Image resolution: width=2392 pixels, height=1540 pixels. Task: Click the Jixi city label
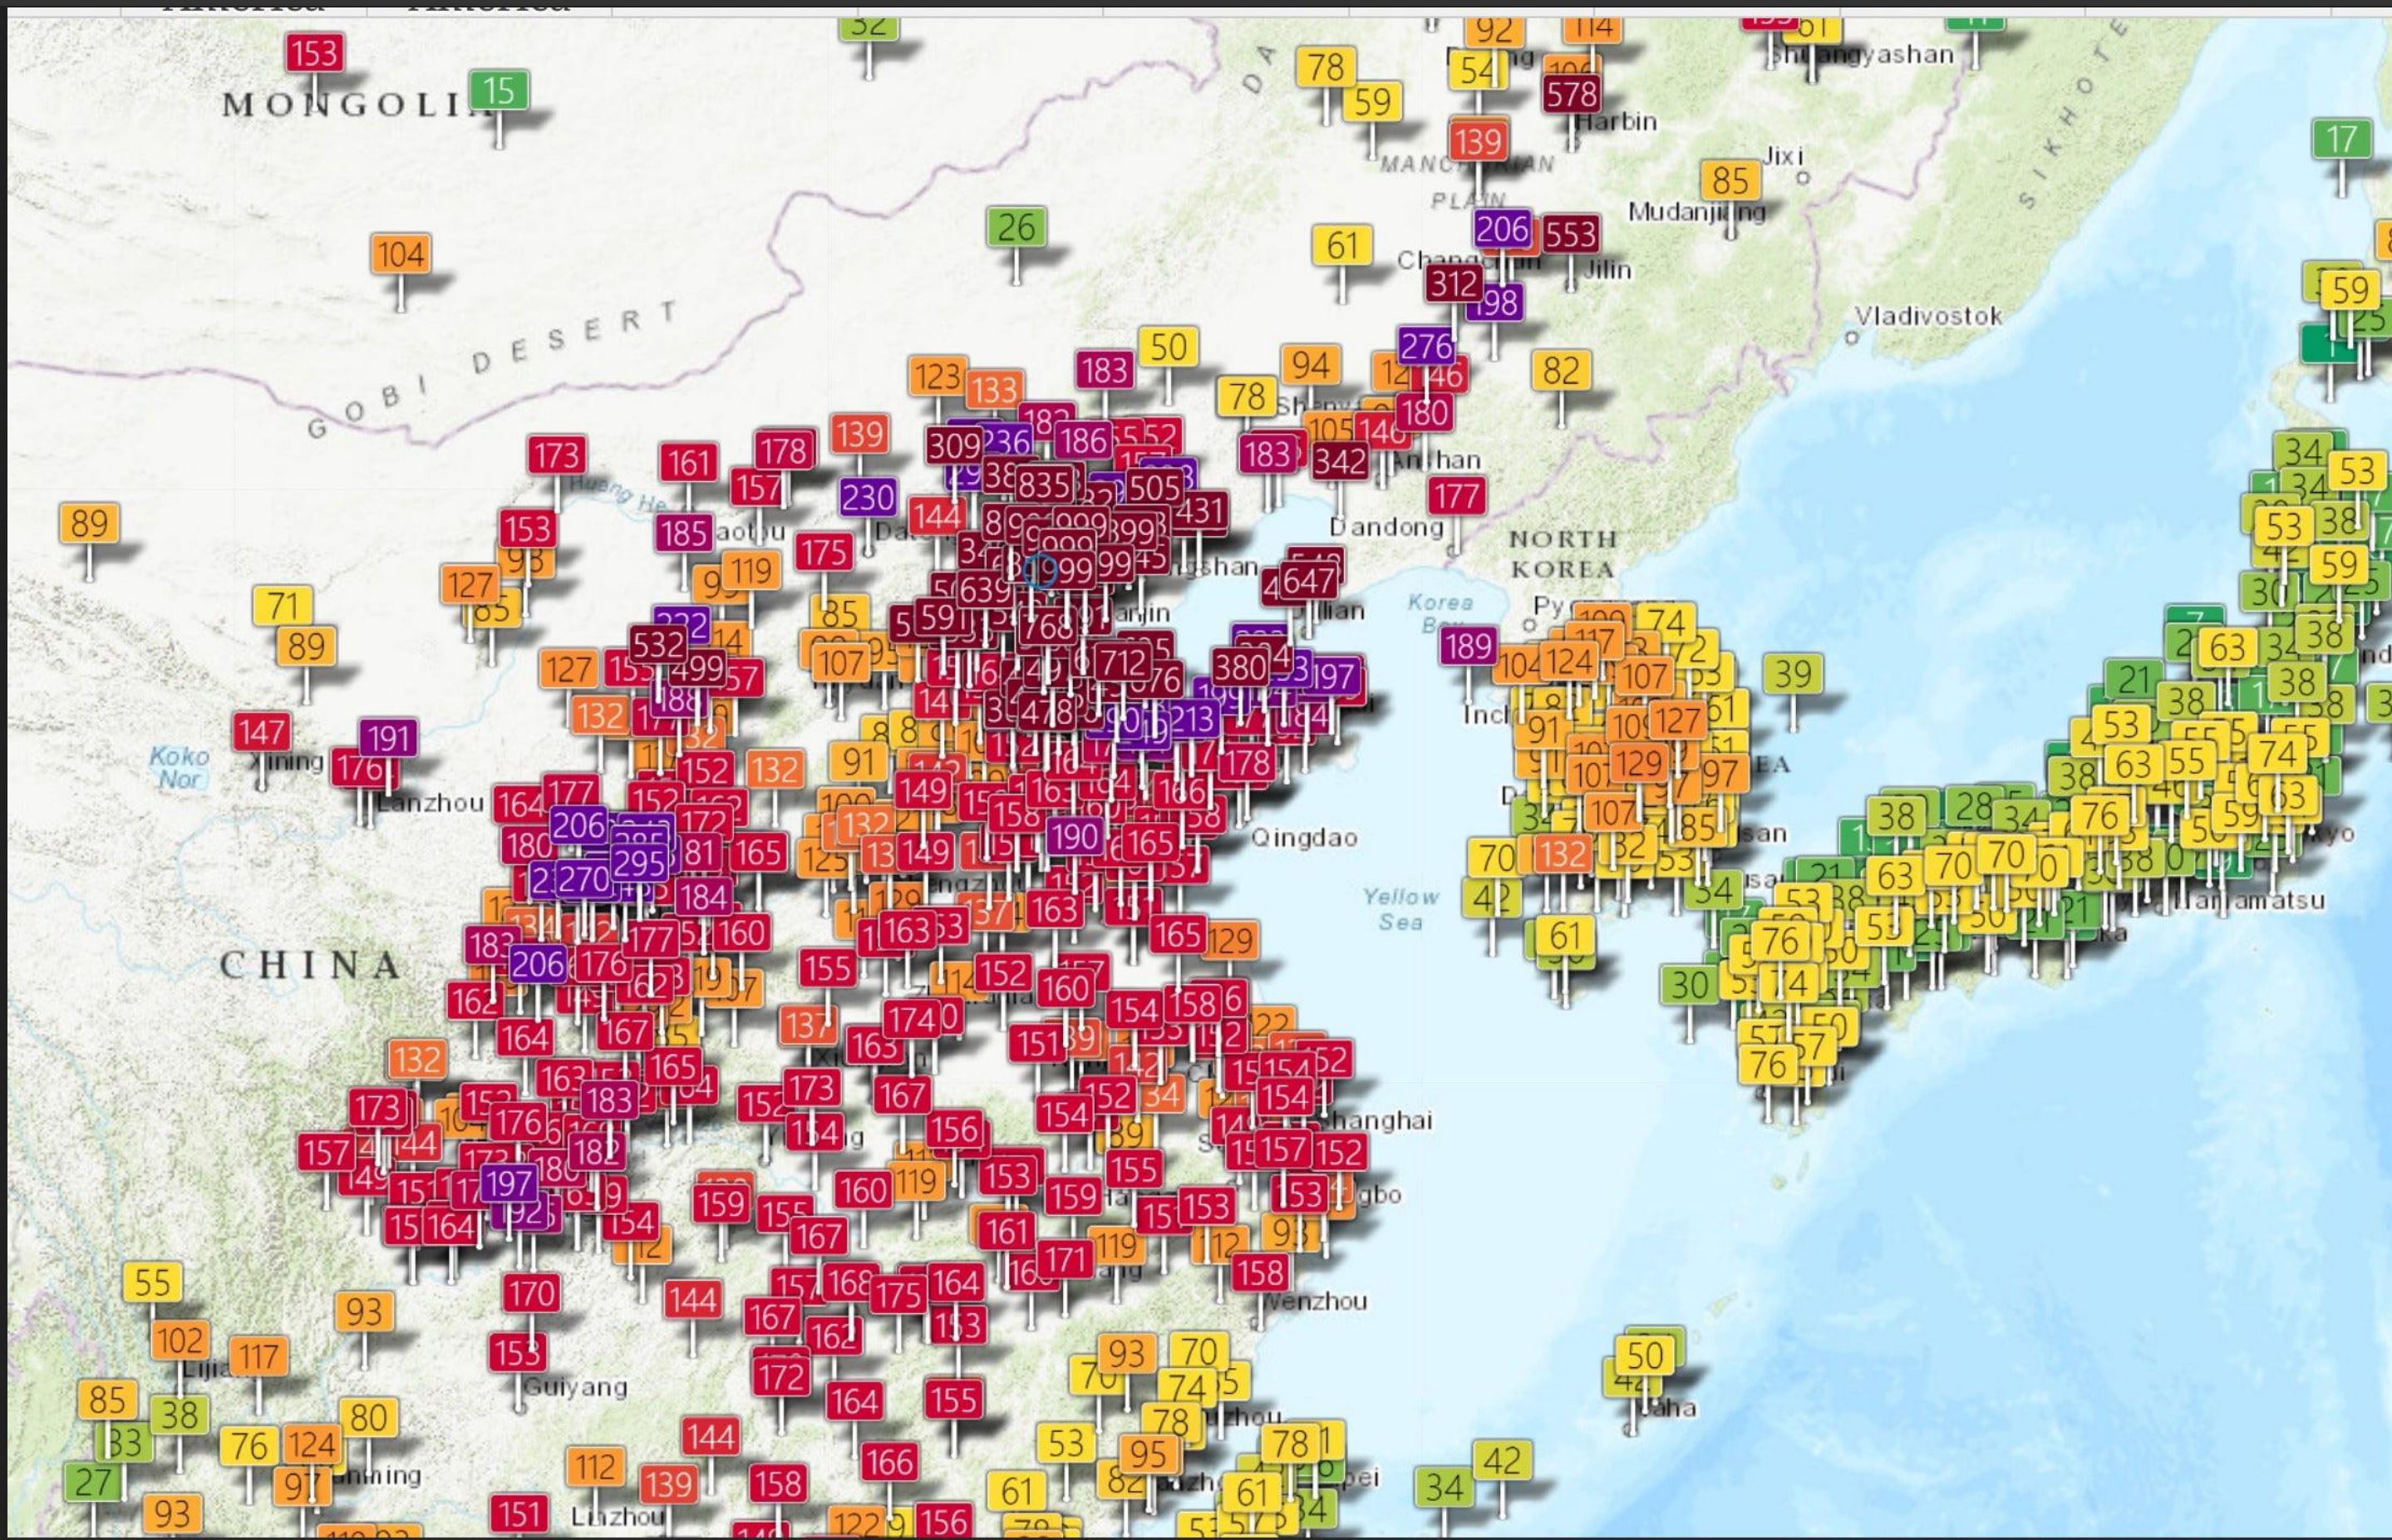(1783, 156)
